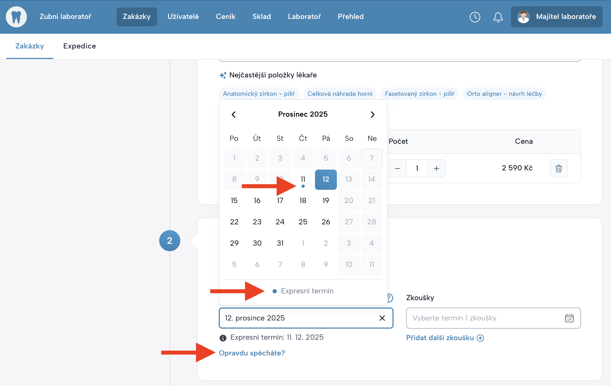Viewport: 611px width, 386px height.
Task: Clear the selected date with X
Action: pyautogui.click(x=382, y=318)
